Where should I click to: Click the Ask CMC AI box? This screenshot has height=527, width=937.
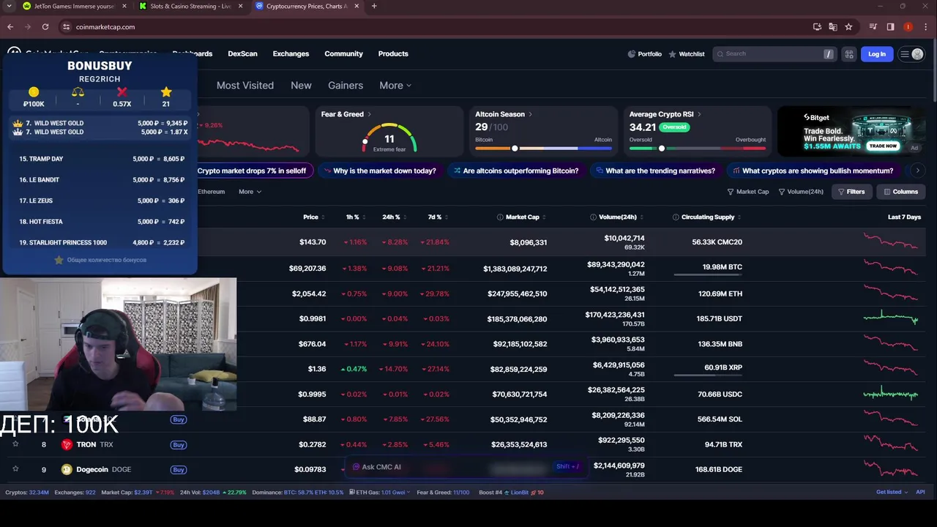point(467,467)
